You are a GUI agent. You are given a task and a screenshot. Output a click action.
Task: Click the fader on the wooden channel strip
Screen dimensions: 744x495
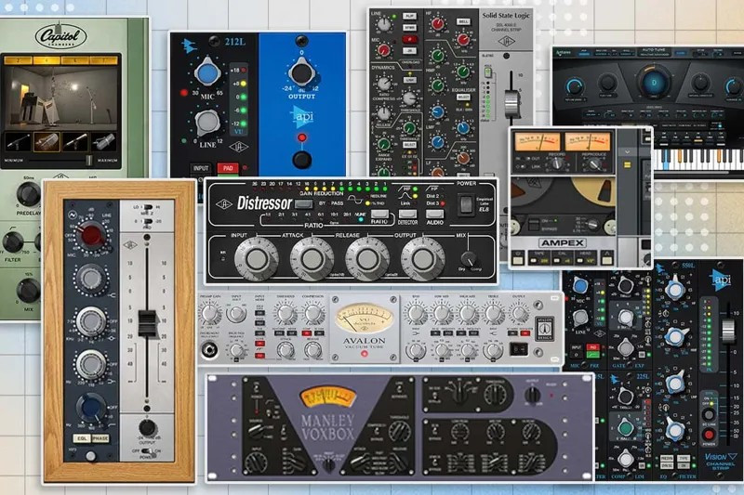pyautogui.click(x=147, y=323)
